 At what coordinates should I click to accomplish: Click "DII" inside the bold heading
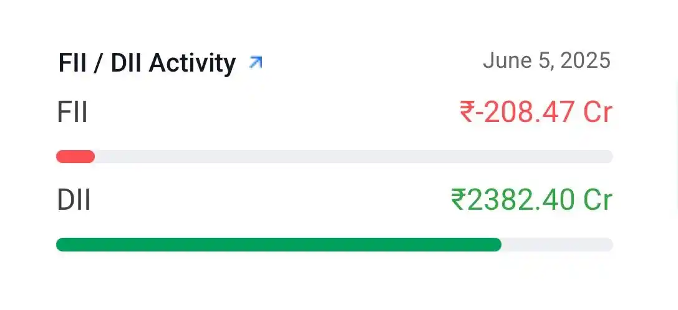pos(127,63)
